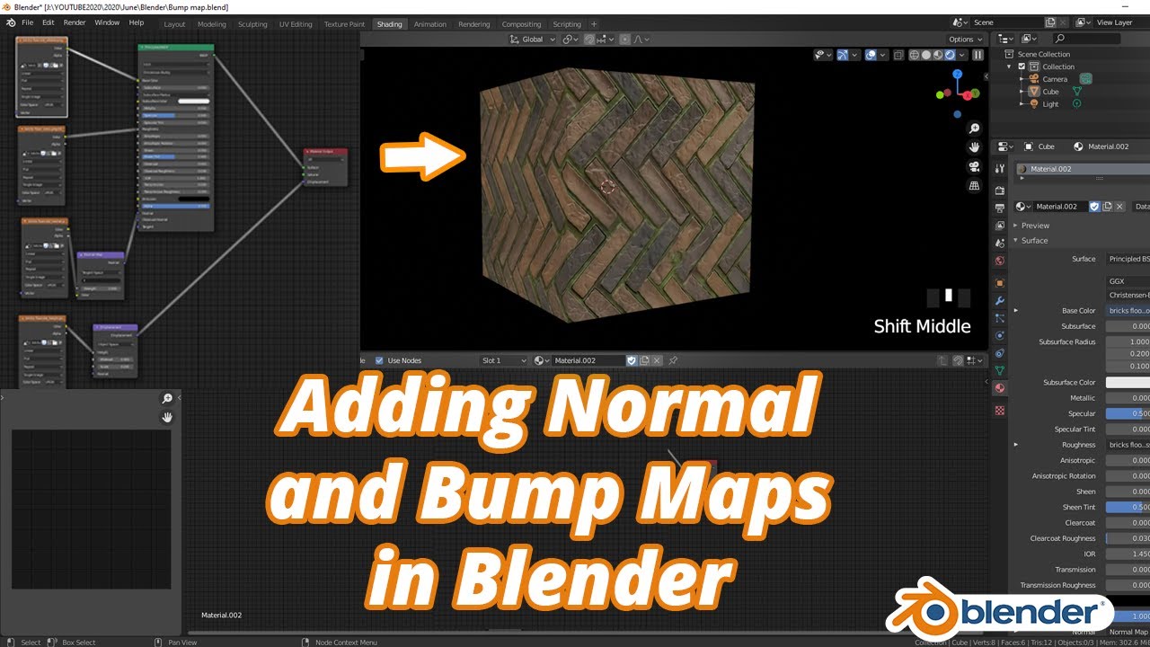
Task: Open the Slot 1 material slot dropdown
Action: (x=504, y=360)
